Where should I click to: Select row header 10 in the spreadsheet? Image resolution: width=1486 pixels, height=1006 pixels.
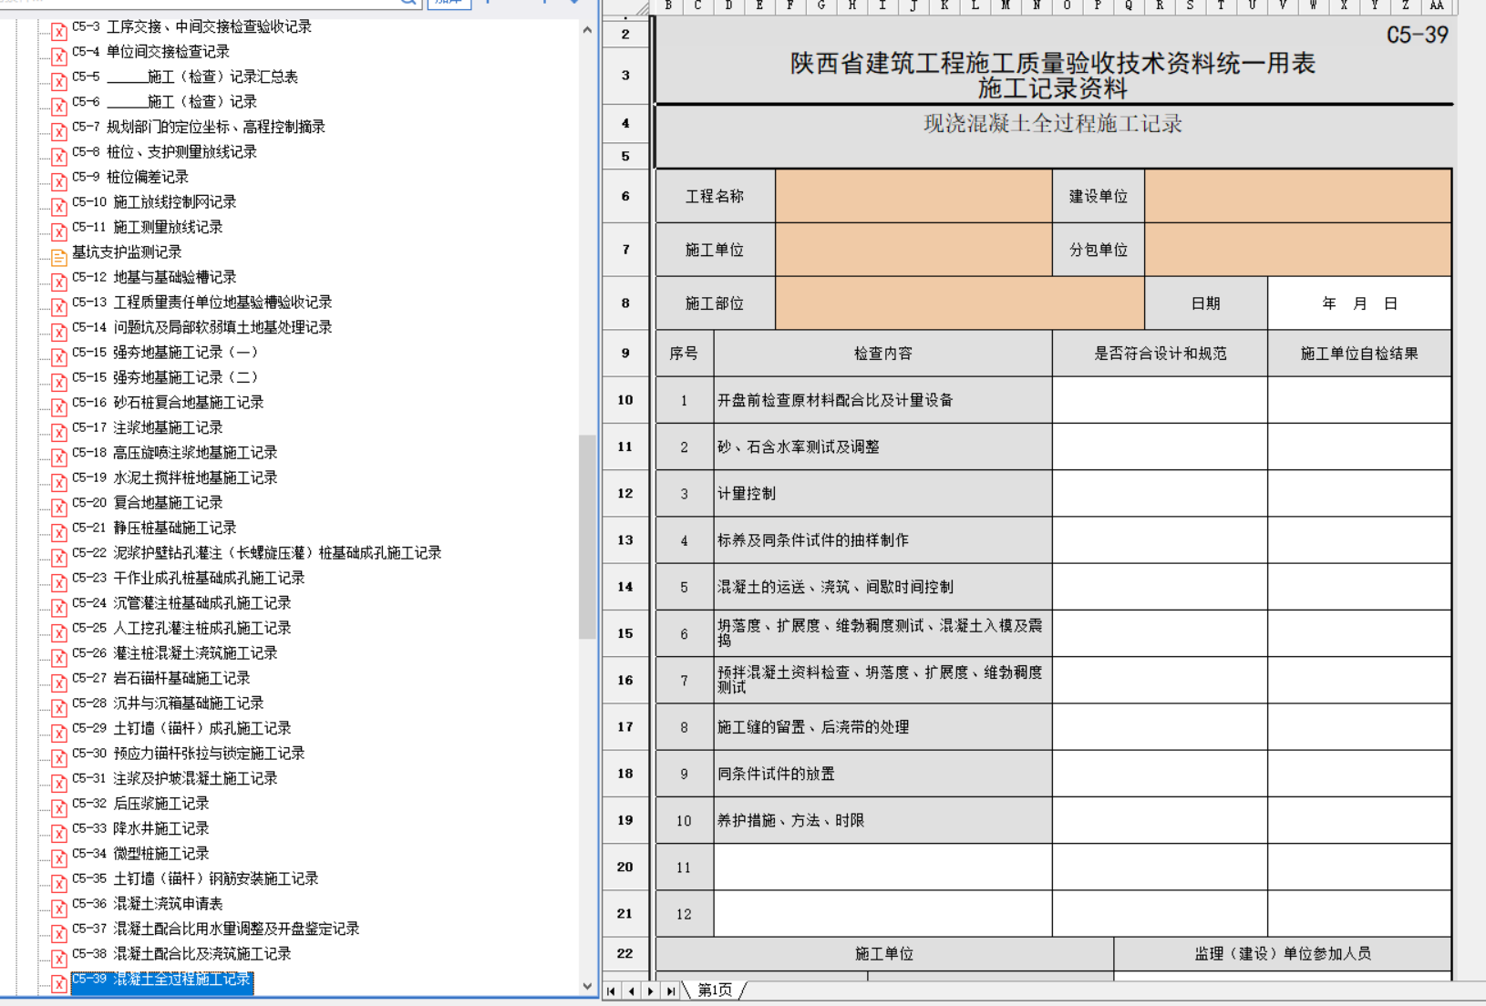point(625,400)
